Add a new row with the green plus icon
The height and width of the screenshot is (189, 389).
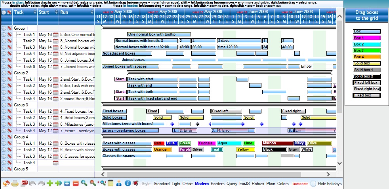pyautogui.click(x=50, y=183)
